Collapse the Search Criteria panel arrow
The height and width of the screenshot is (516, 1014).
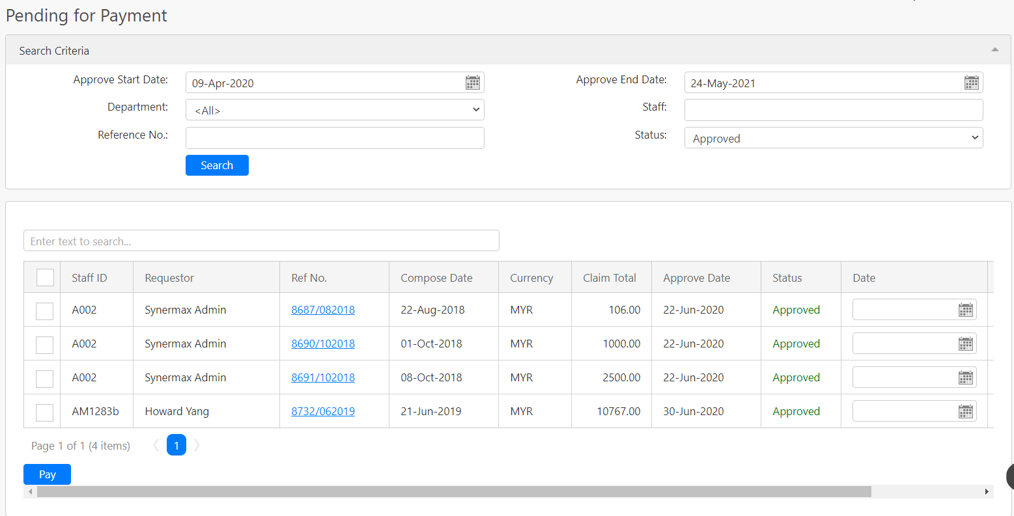[995, 50]
